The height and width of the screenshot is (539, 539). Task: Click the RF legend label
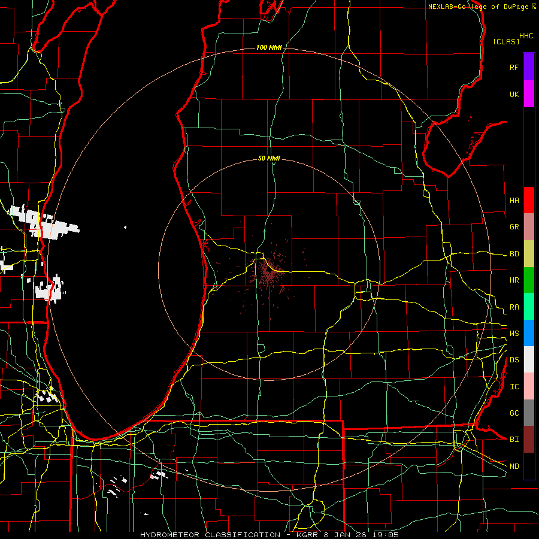pos(514,67)
